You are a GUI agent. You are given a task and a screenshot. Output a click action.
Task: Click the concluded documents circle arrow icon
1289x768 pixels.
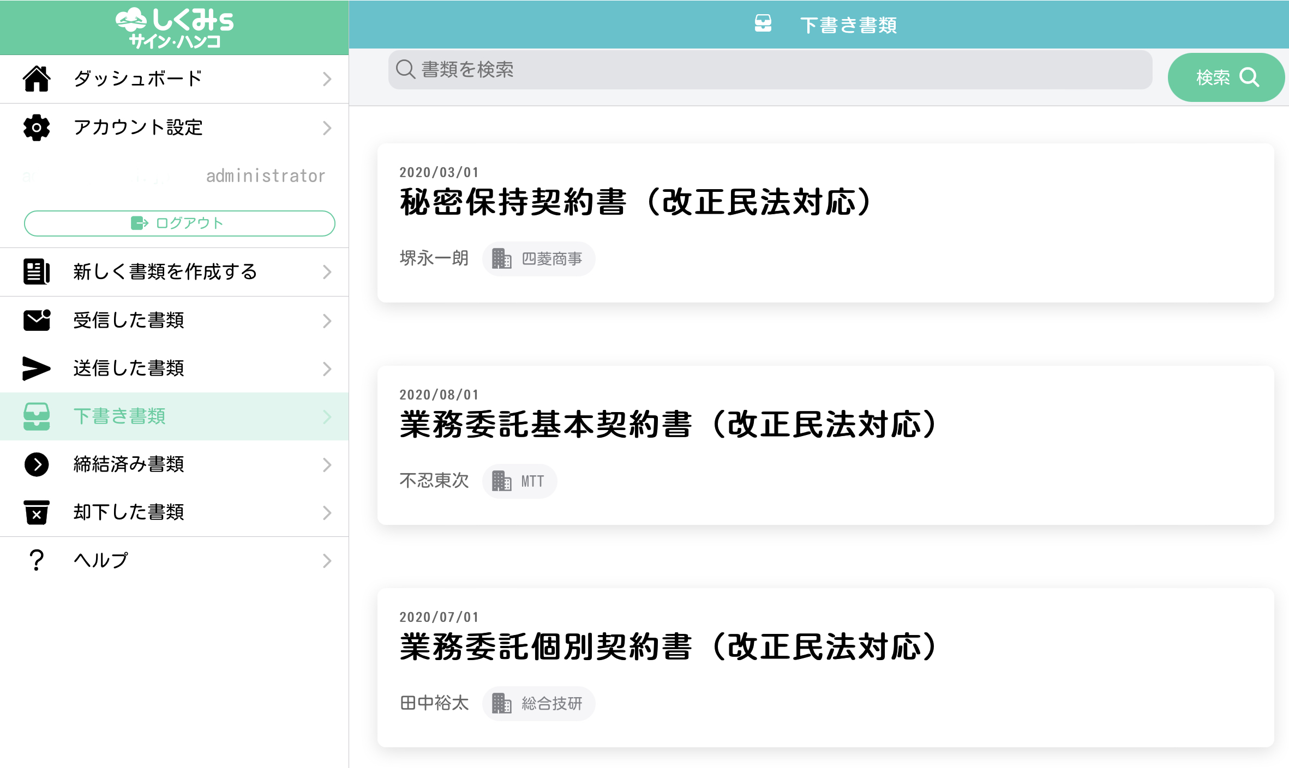pyautogui.click(x=37, y=464)
